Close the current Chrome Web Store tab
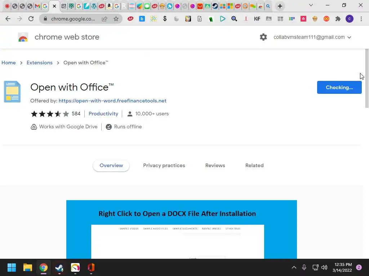Image resolution: width=369 pixels, height=276 pixels. coord(54,6)
